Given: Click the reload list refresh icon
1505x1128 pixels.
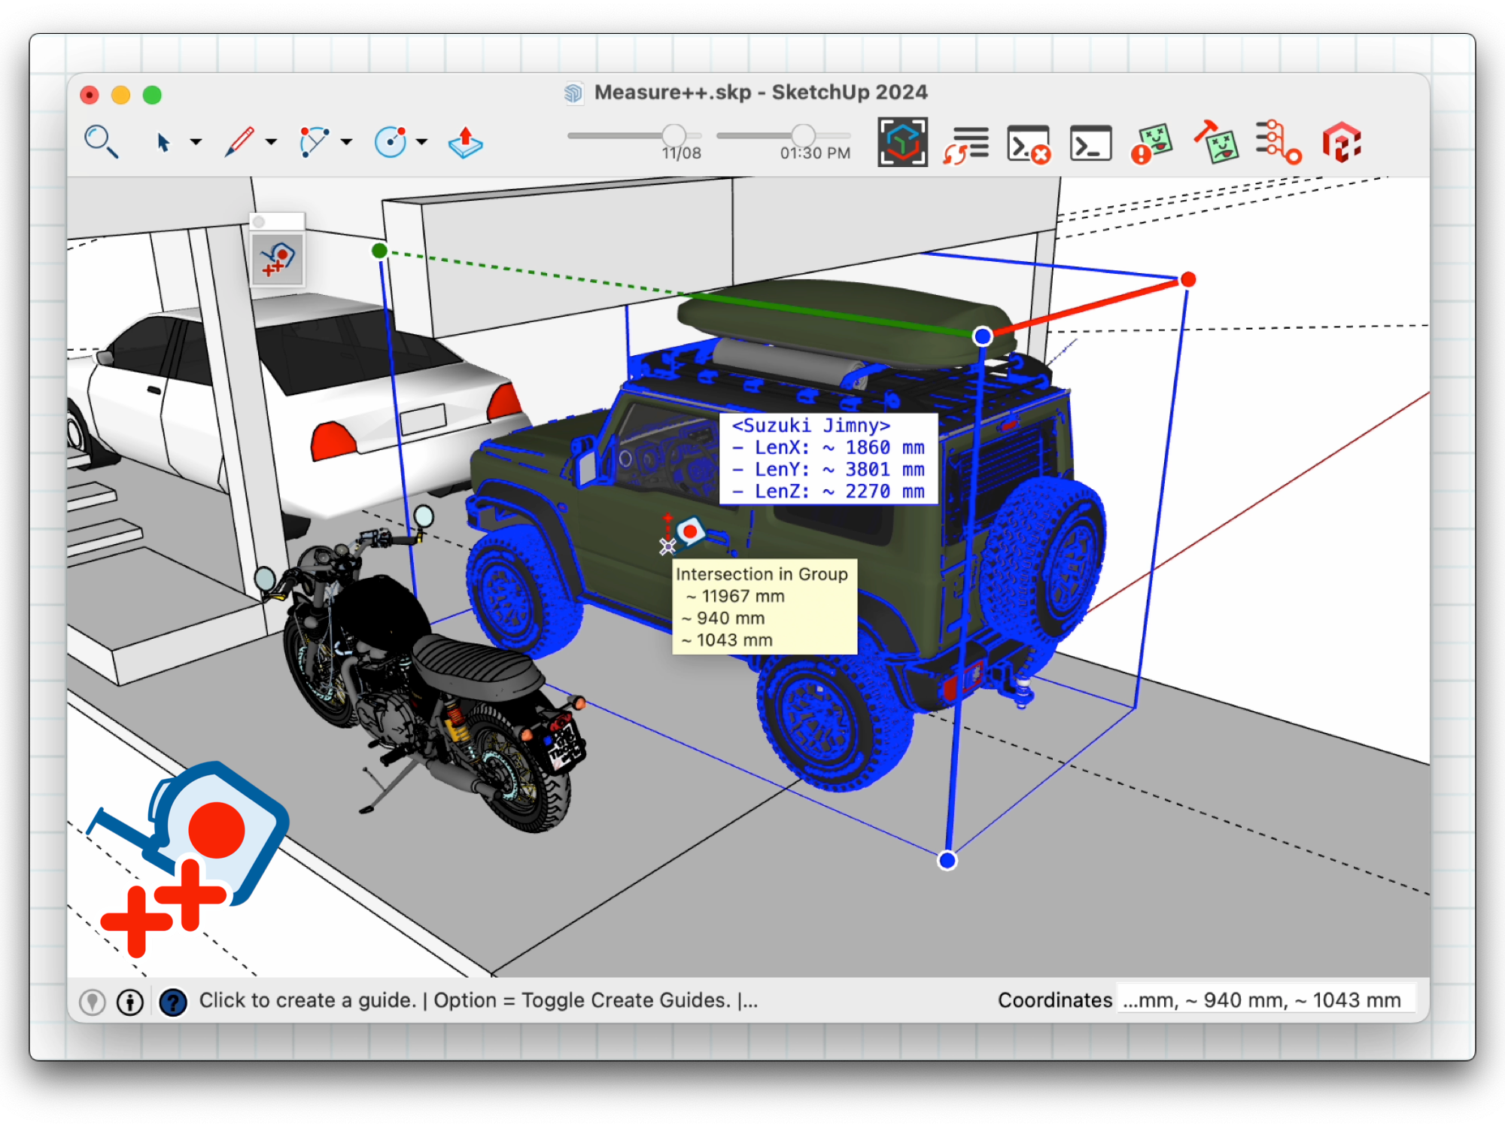Looking at the screenshot, I should tap(966, 143).
